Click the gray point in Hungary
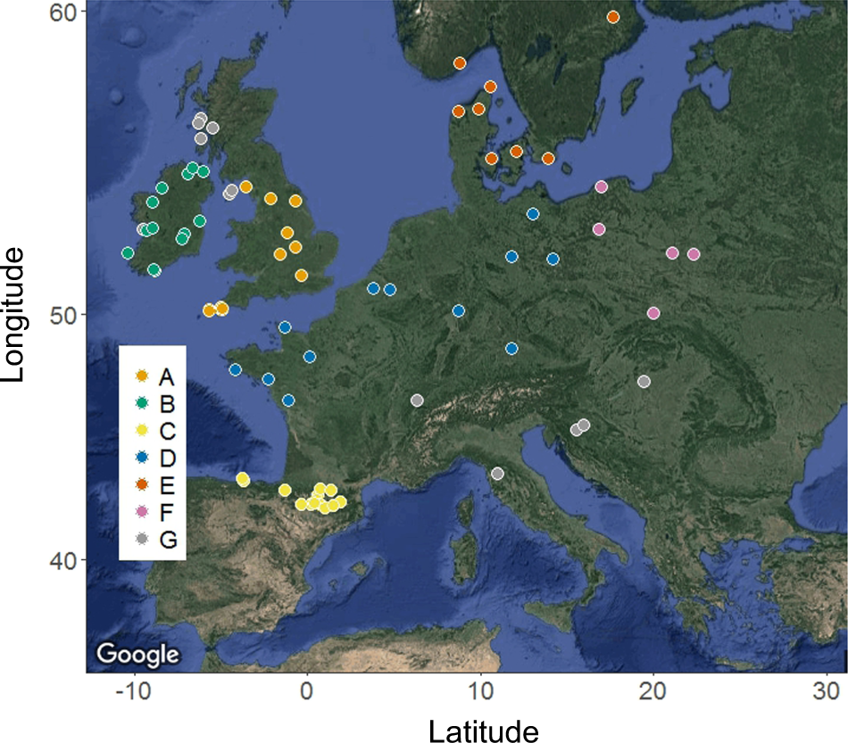This screenshot has width=848, height=743. [x=644, y=382]
